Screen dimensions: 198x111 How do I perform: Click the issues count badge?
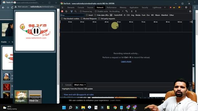pyautogui.click(x=180, y=7)
